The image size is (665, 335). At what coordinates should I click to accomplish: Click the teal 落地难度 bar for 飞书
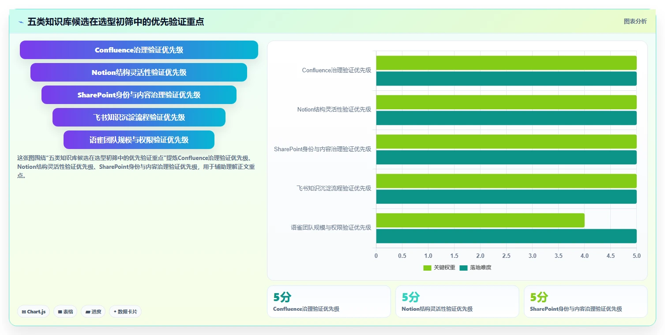pyautogui.click(x=506, y=197)
